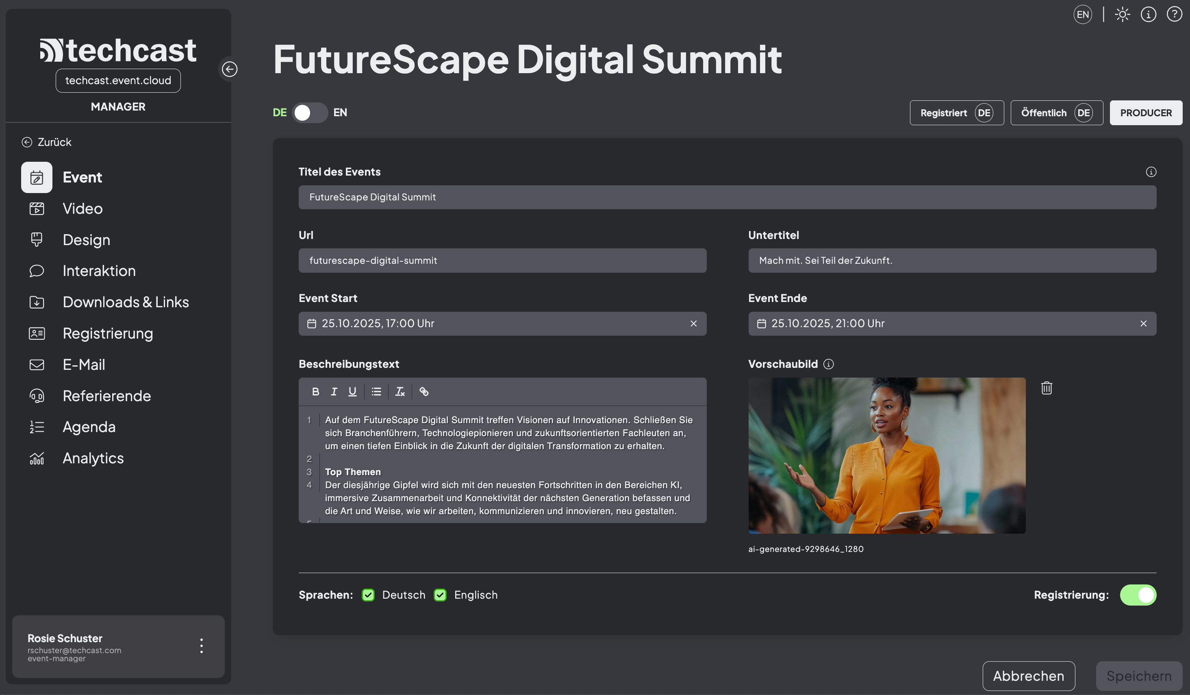Collapse the sidebar with arrow icon
Screen dimensions: 1190x695
tap(230, 69)
